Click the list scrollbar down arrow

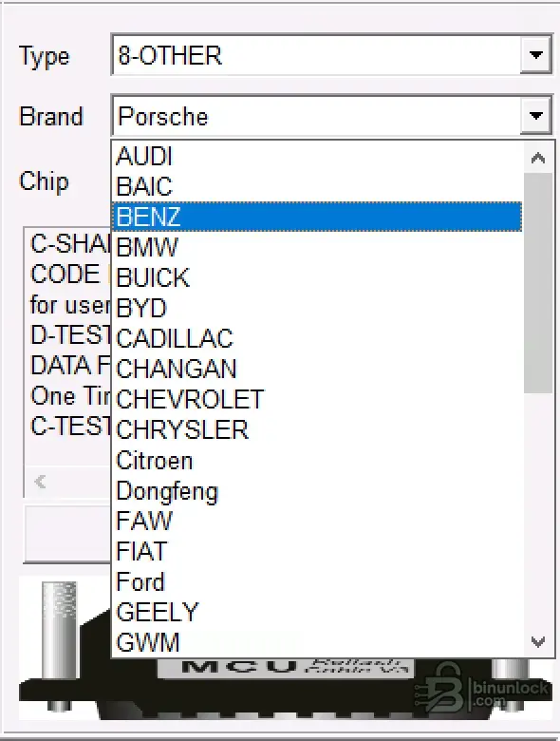coord(538,642)
